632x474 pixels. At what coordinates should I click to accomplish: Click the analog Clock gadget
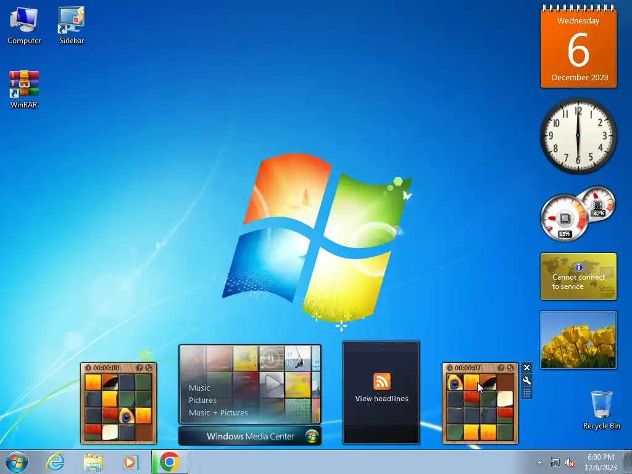[578, 135]
